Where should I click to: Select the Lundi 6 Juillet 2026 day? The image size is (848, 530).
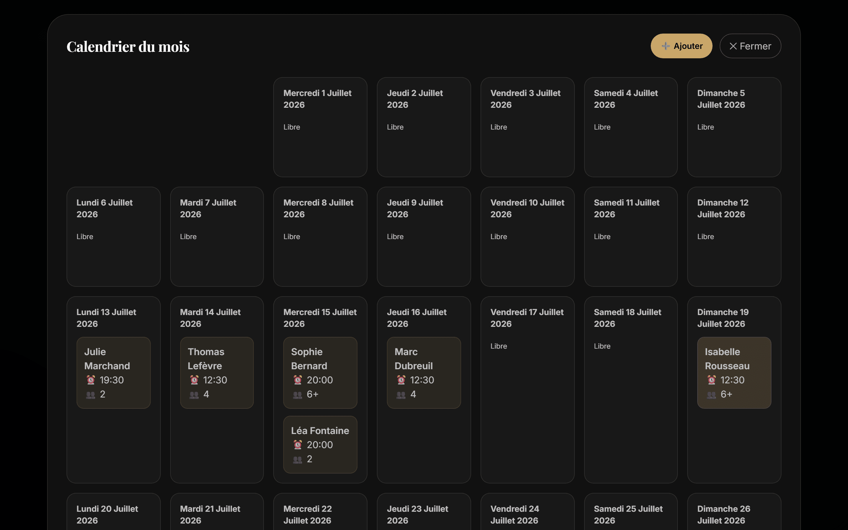[114, 237]
